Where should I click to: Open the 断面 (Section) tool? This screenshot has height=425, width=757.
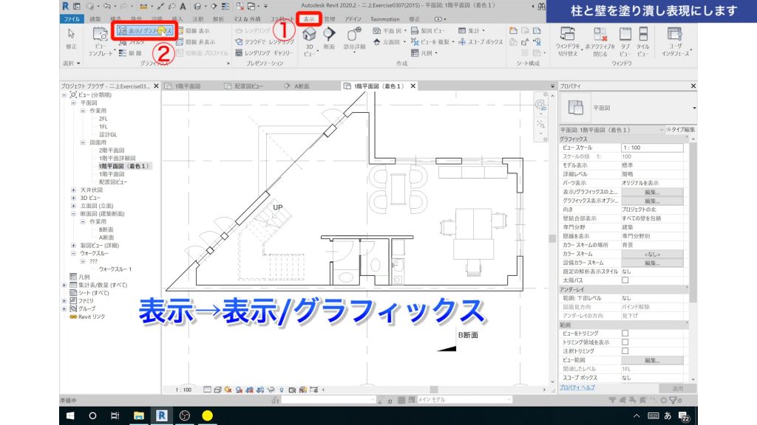(330, 38)
